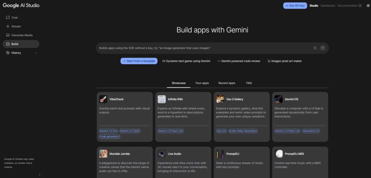
Task: Open the VibeCheck thermometer icon
Action: 103,99
